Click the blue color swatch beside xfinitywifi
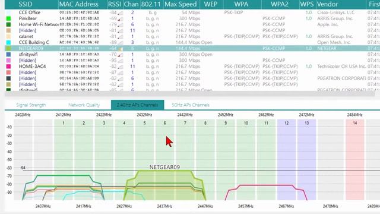380x214 pixels. (x=8, y=54)
